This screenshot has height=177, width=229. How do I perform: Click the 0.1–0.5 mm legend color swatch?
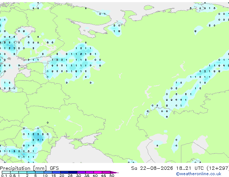[x=6, y=172]
